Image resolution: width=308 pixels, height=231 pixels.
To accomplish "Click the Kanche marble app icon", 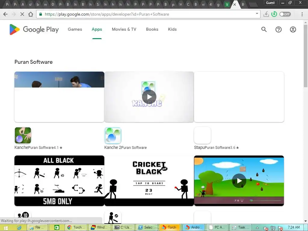I will (23, 135).
